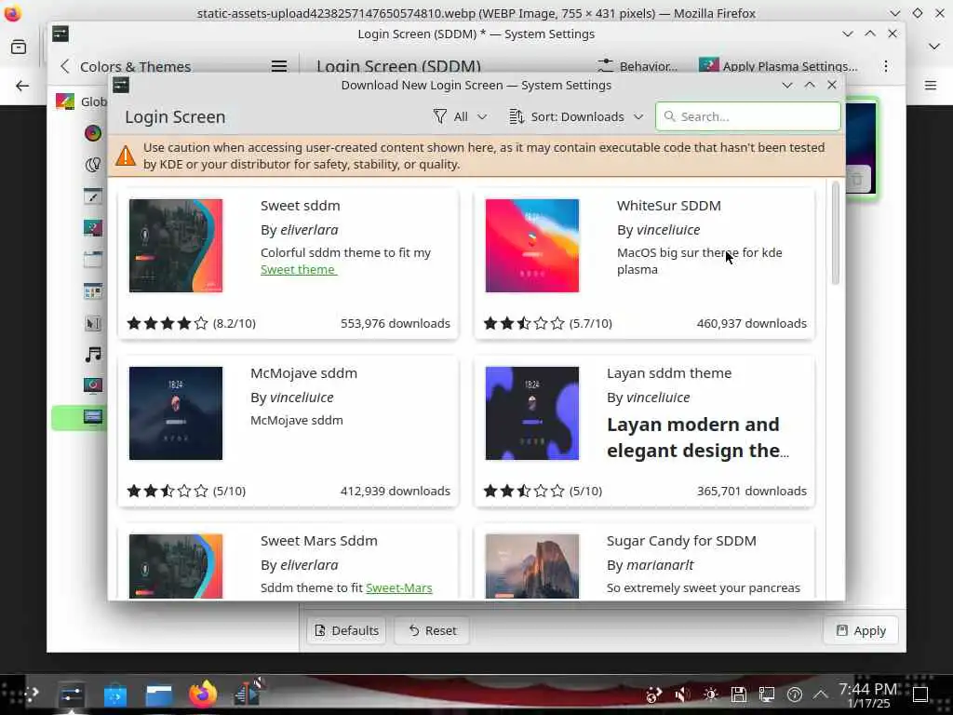The image size is (953, 715).
Task: Open the Layan sddm theme thumbnail
Action: 531,412
